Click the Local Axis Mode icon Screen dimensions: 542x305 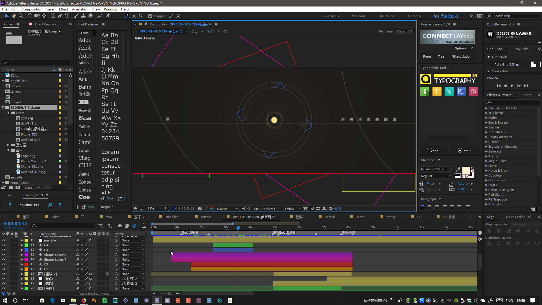[x=127, y=16]
